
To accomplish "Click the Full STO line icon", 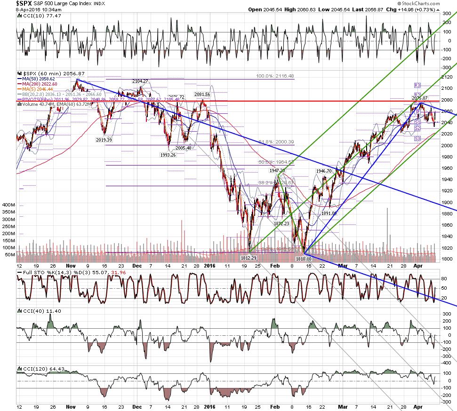I will click(19, 273).
